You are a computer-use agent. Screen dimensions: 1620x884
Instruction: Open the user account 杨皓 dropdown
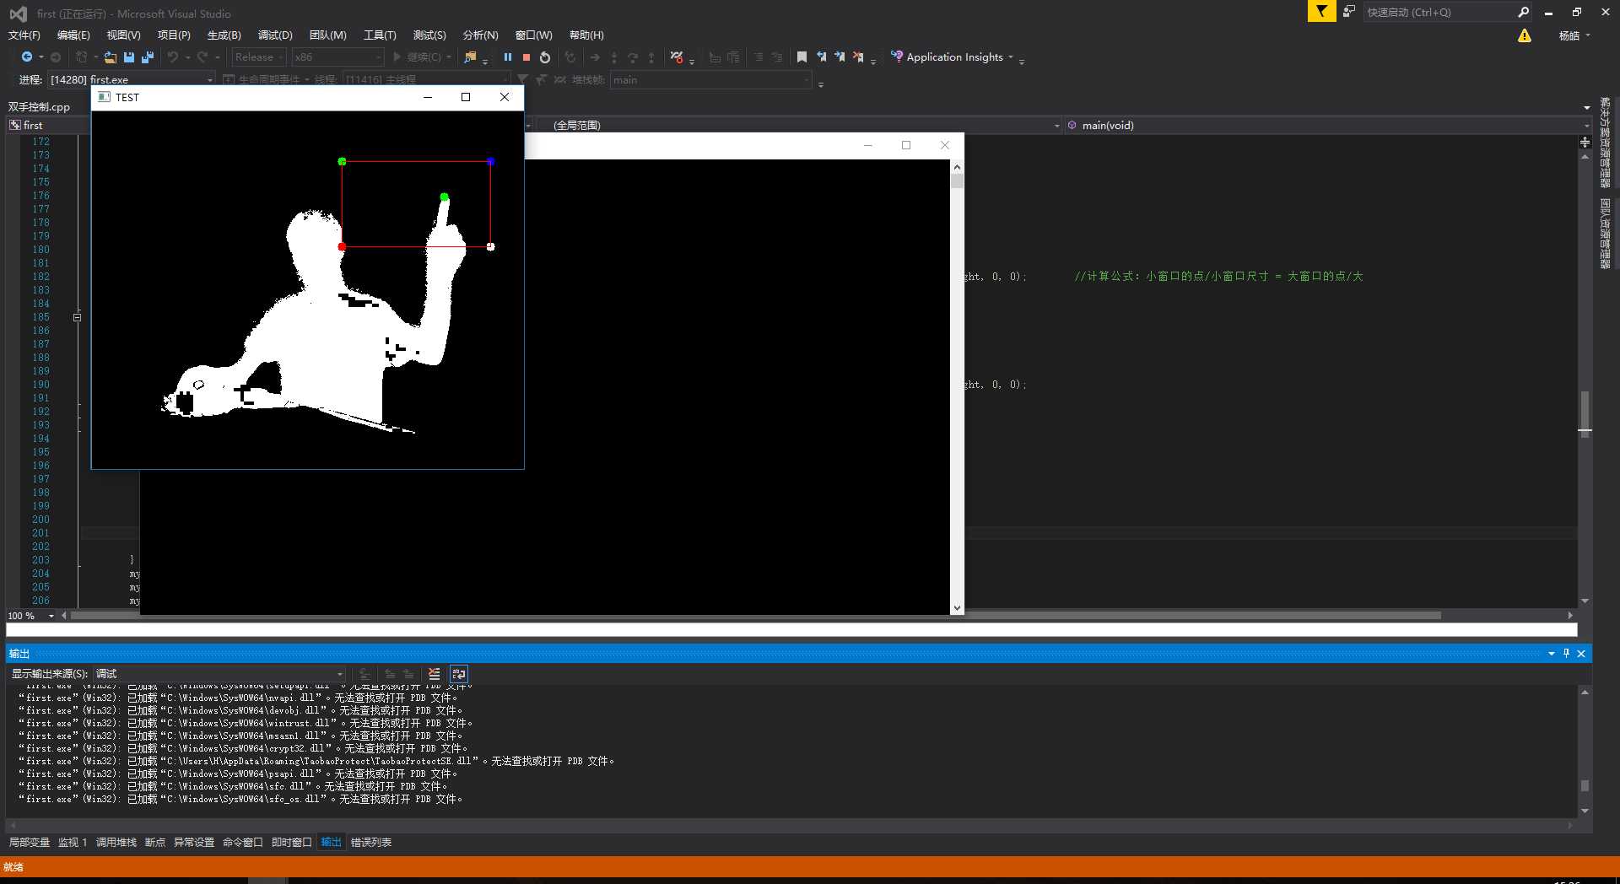[1574, 35]
